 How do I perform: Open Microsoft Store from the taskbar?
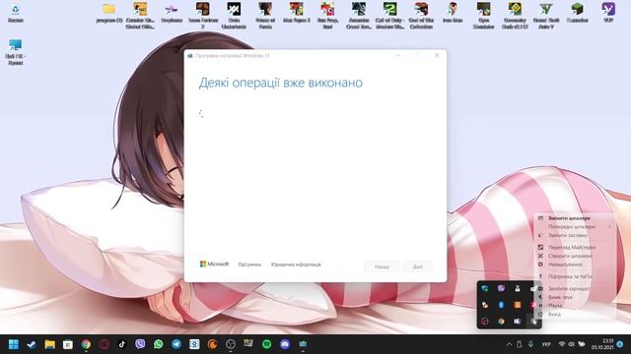click(68, 344)
